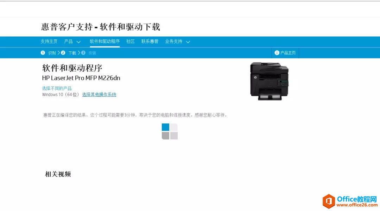Click step 3 circle icon for 安装
Image resolution: width=380 pixels, height=211 pixels.
click(83, 53)
